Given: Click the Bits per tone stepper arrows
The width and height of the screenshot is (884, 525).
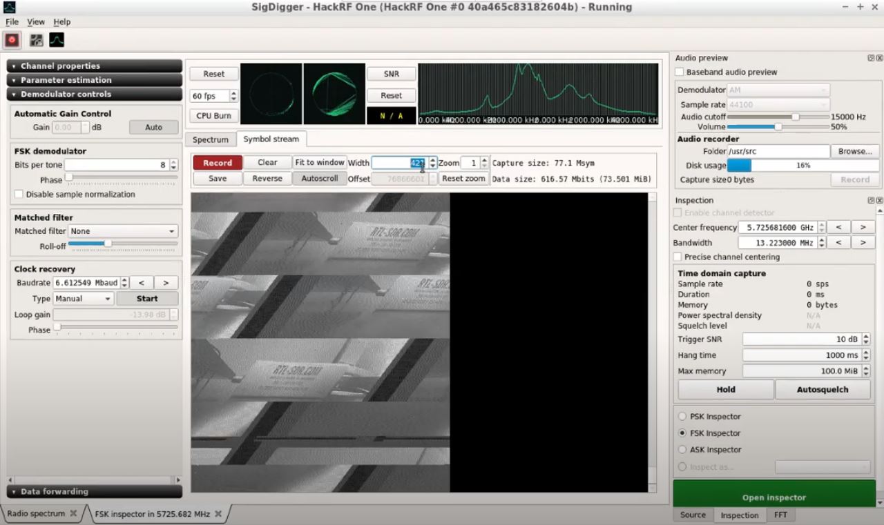Looking at the screenshot, I should (x=173, y=165).
